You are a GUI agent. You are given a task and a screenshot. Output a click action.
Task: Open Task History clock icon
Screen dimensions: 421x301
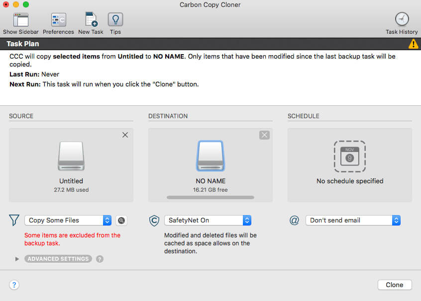click(x=402, y=20)
